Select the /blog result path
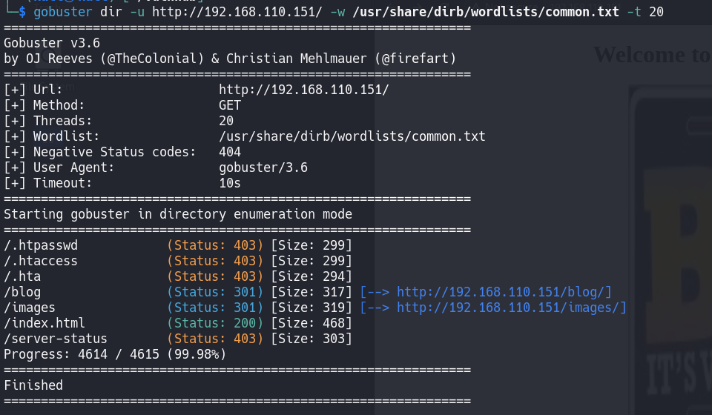Image resolution: width=712 pixels, height=415 pixels. point(22,292)
